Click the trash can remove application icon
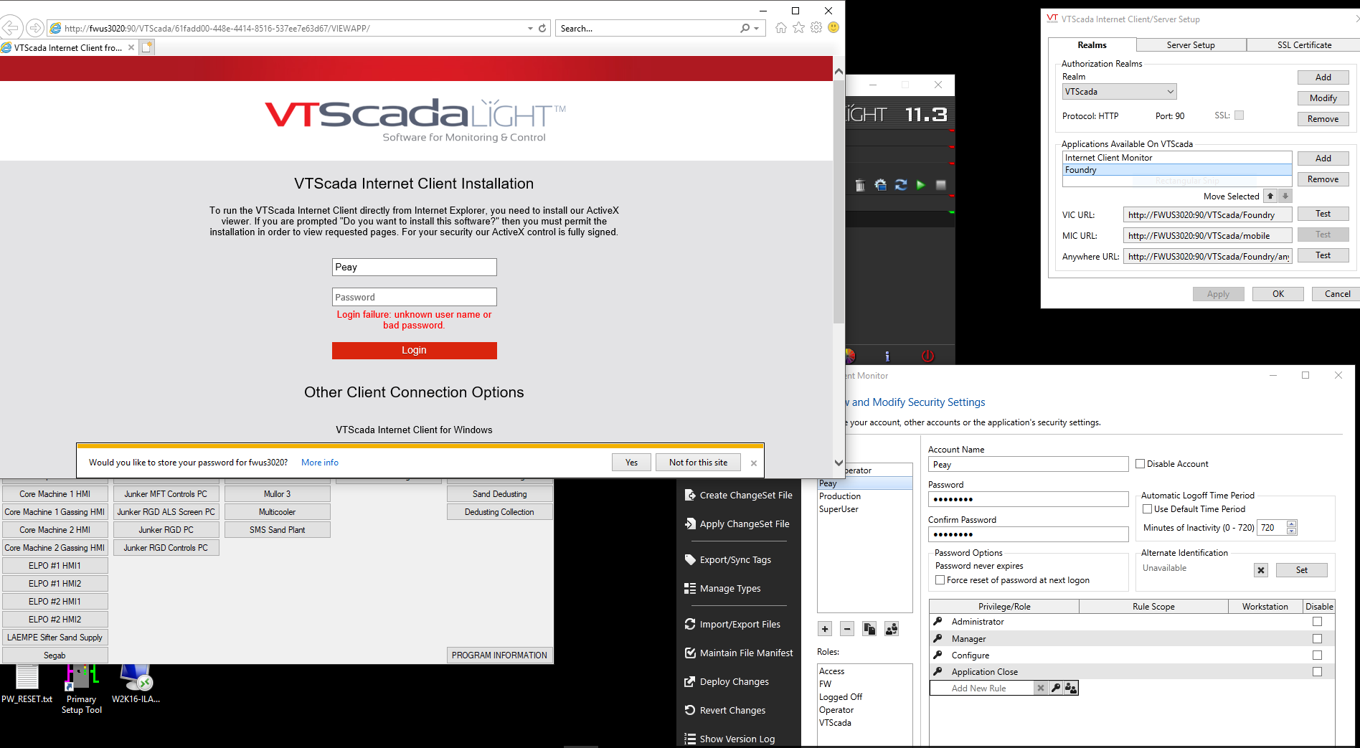Image resolution: width=1360 pixels, height=748 pixels. (860, 185)
